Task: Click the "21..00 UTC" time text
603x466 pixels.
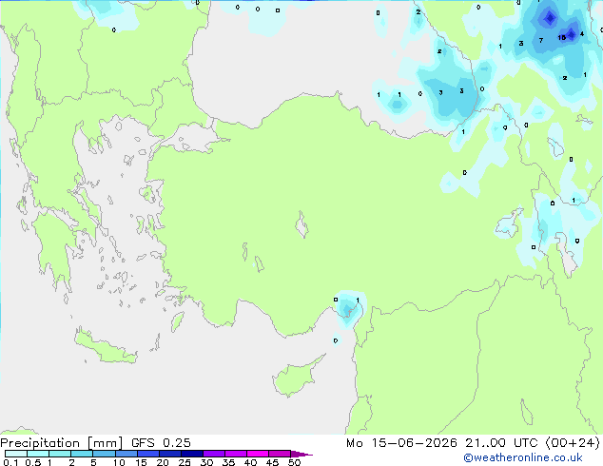Action: click(x=501, y=443)
